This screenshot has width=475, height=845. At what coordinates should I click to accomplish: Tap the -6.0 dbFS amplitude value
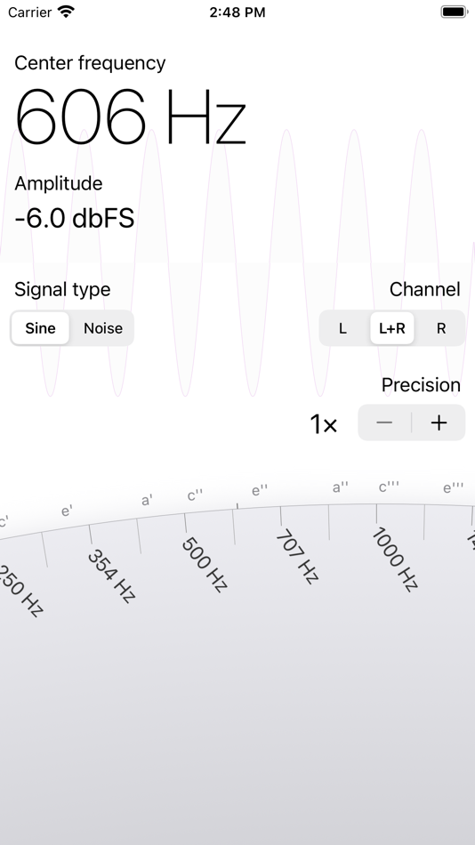75,218
